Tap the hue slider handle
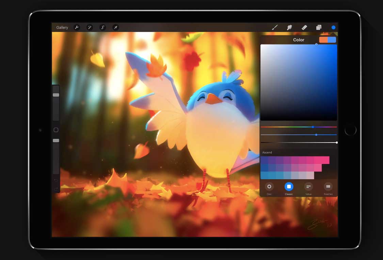The width and height of the screenshot is (383, 260). (313, 127)
